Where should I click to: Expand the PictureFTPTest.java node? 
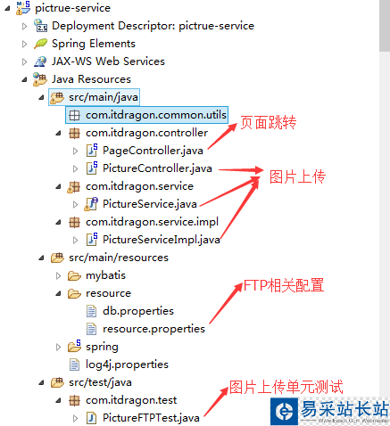coord(76,419)
